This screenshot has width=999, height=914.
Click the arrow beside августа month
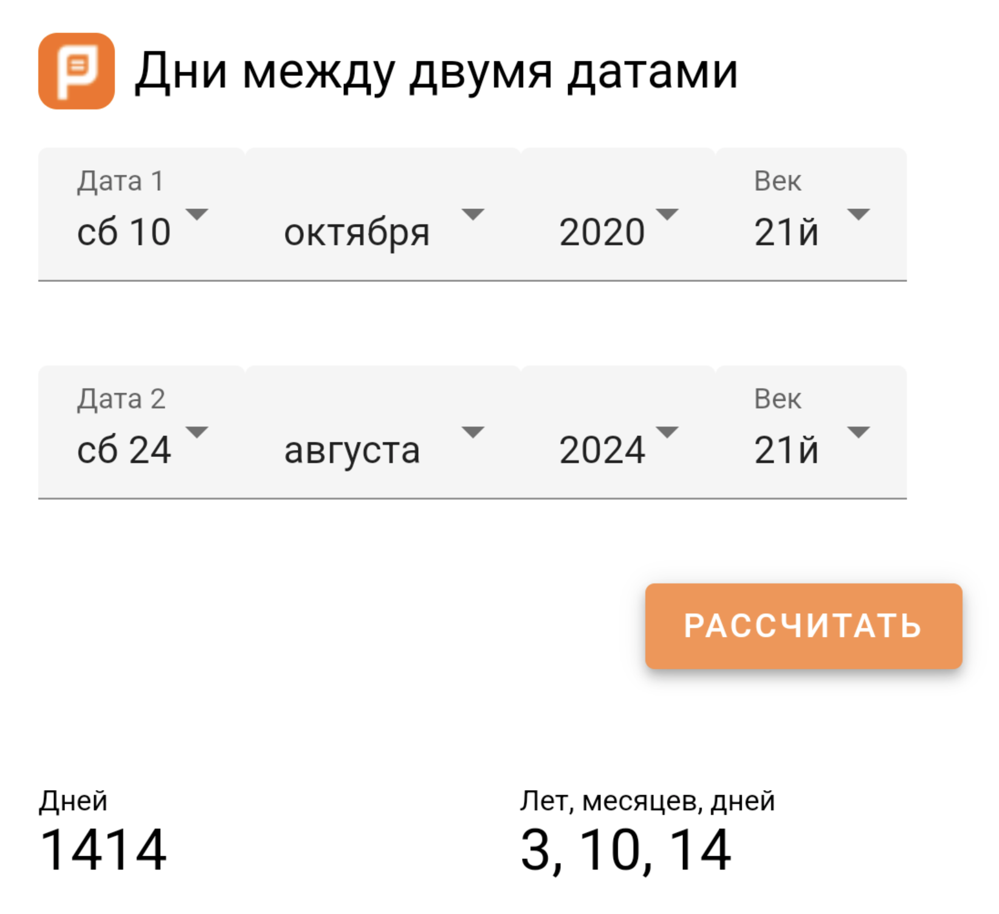(x=473, y=432)
